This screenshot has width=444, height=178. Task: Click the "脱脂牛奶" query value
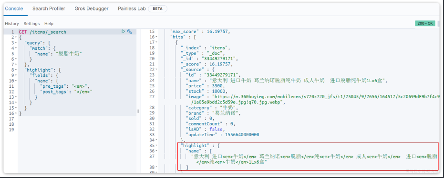coord(69,54)
